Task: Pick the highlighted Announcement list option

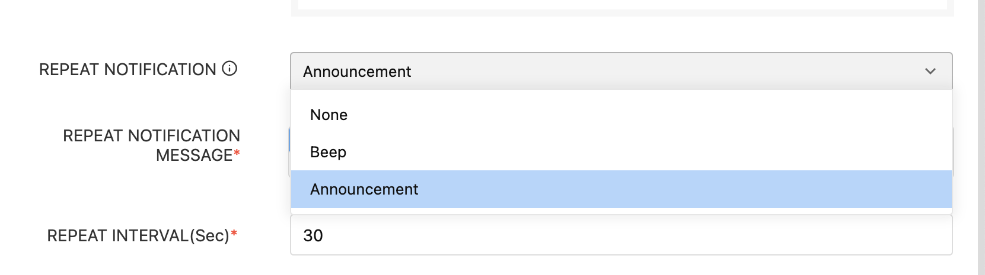Action: coord(620,189)
